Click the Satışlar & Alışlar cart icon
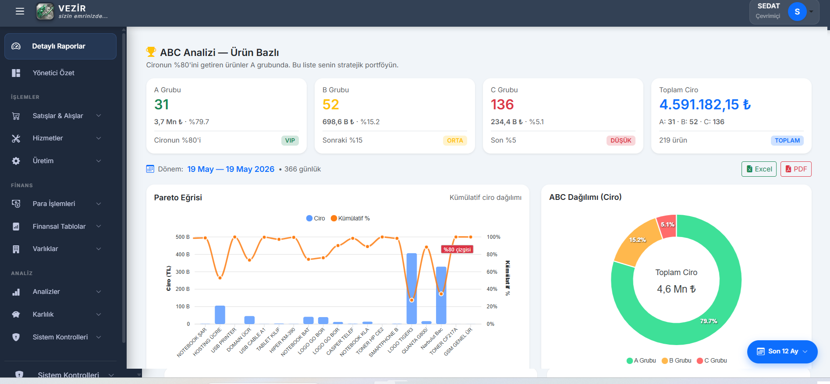The width and height of the screenshot is (830, 384). [x=16, y=116]
